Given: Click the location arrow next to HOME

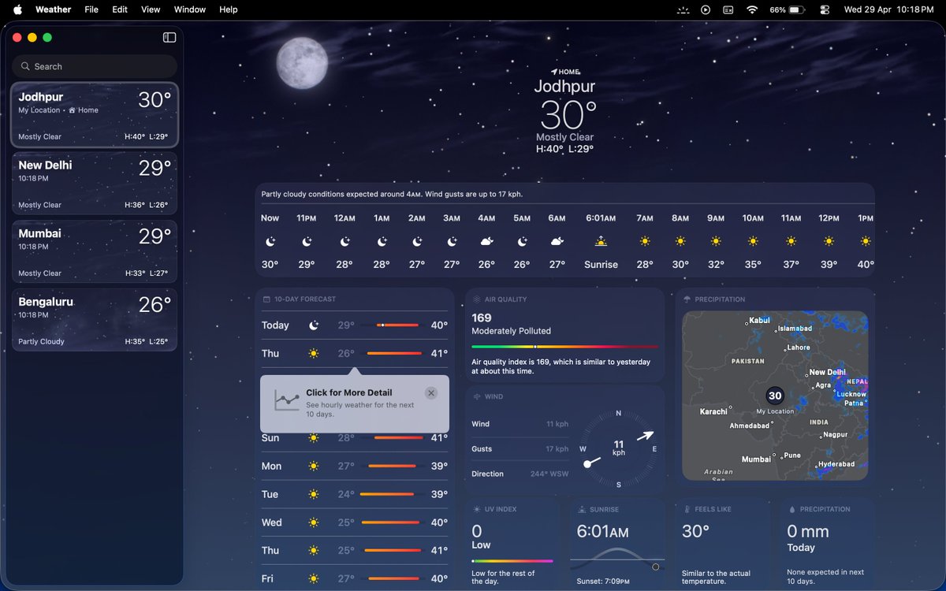Looking at the screenshot, I should click(x=554, y=72).
